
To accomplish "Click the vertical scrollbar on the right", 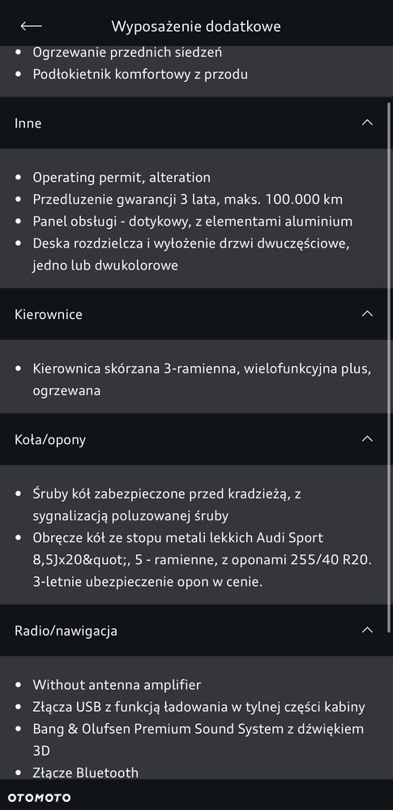I will (389, 368).
